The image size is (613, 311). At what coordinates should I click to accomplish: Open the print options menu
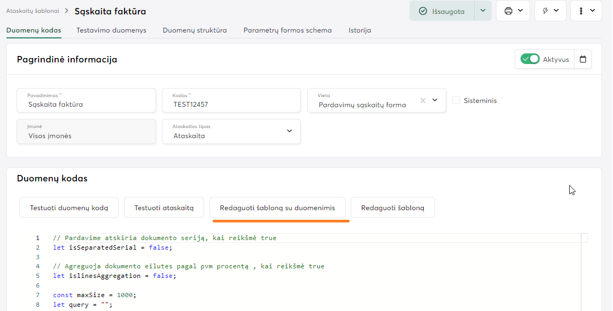point(513,11)
